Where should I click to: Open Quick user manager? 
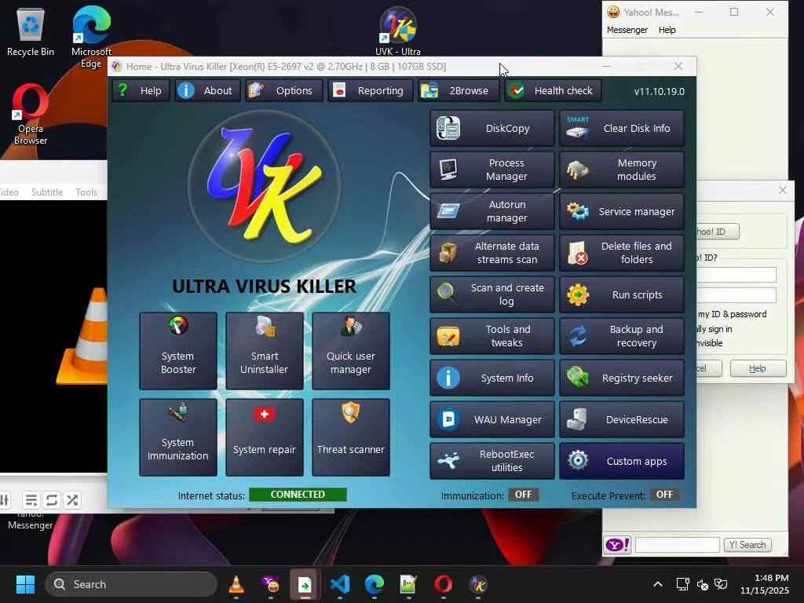tap(351, 351)
